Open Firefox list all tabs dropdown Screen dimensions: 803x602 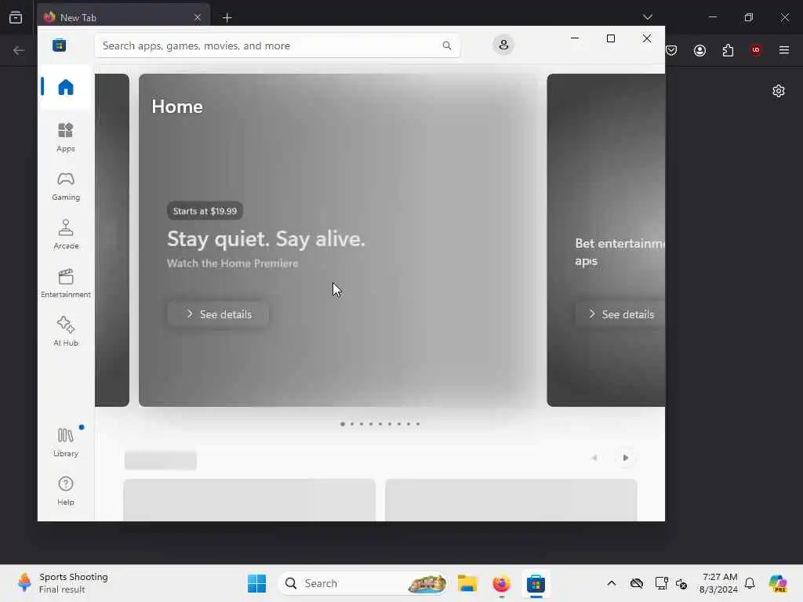point(648,17)
